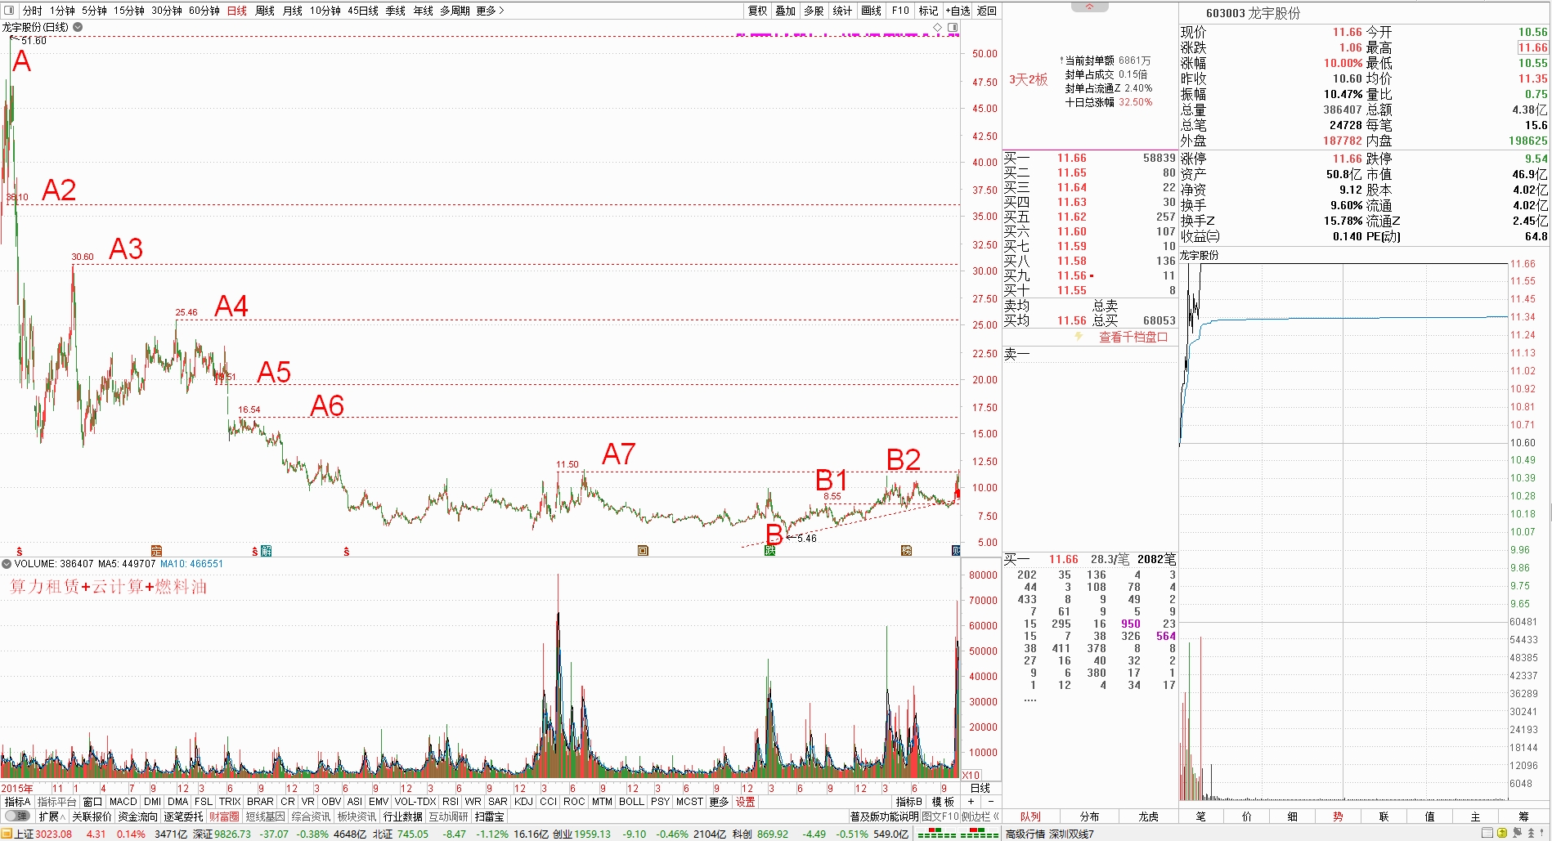This screenshot has width=1552, height=841.
Task: Open the 统计 statistics tool
Action: (842, 11)
